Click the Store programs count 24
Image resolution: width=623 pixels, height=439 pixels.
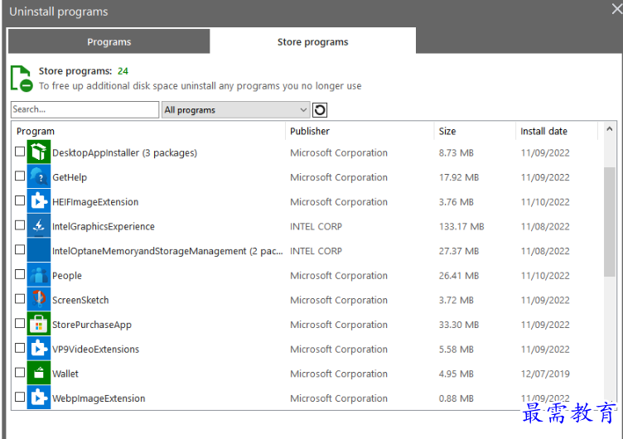[123, 71]
